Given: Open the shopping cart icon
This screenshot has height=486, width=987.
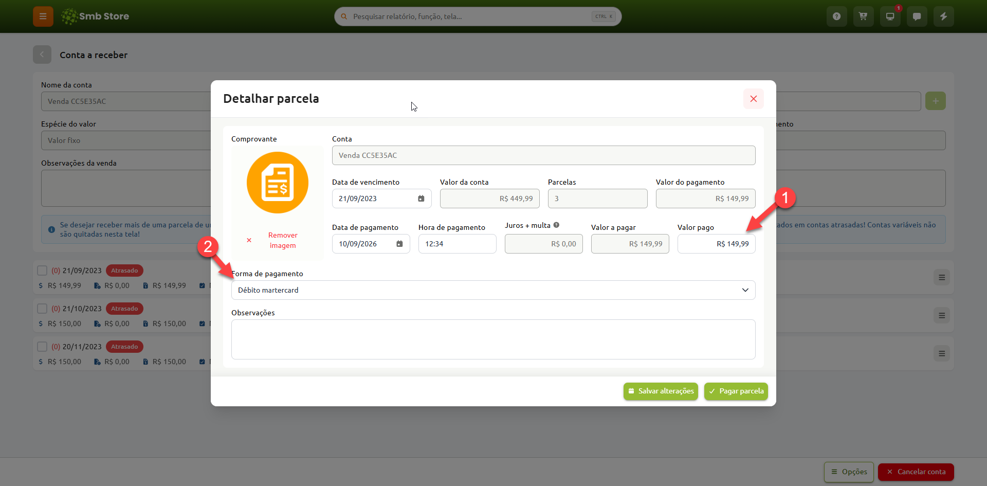Looking at the screenshot, I should [x=864, y=16].
